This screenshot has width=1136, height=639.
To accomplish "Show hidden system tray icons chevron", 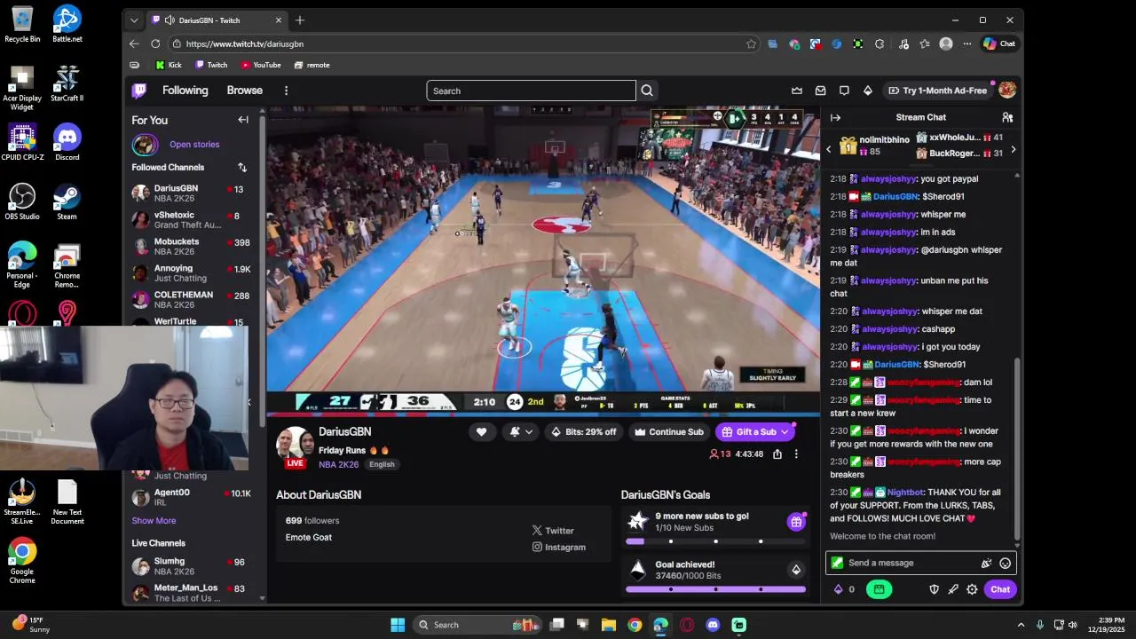I will 1021,625.
